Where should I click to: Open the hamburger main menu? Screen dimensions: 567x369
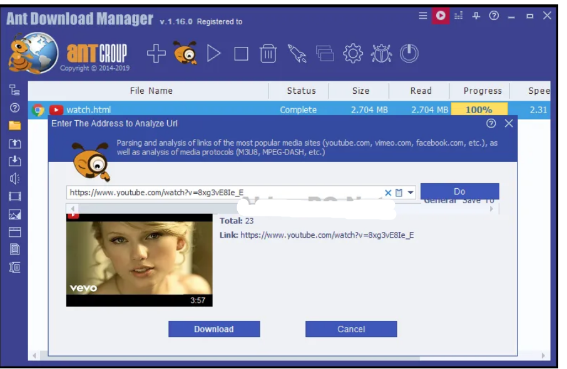[x=423, y=16]
